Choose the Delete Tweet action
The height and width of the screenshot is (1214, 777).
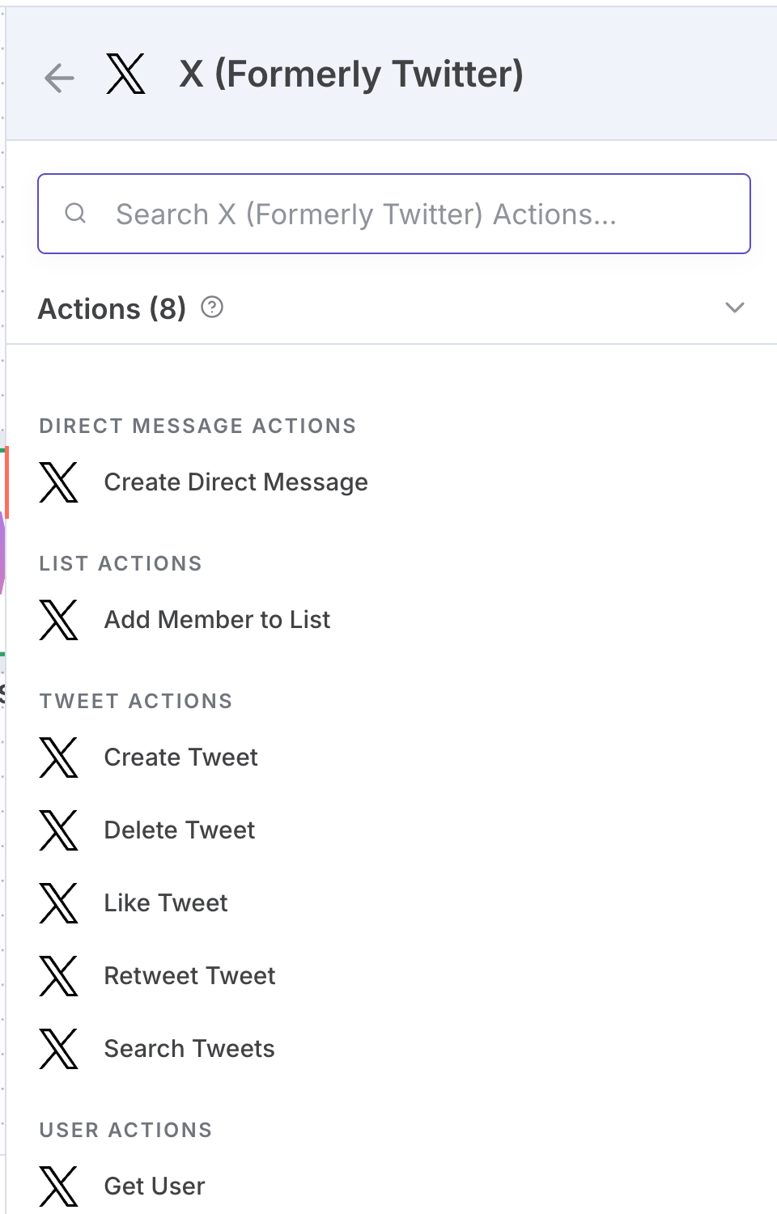(179, 830)
